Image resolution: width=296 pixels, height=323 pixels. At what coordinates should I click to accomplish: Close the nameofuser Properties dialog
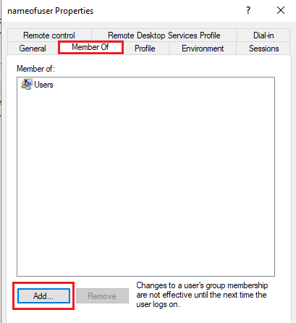click(281, 10)
